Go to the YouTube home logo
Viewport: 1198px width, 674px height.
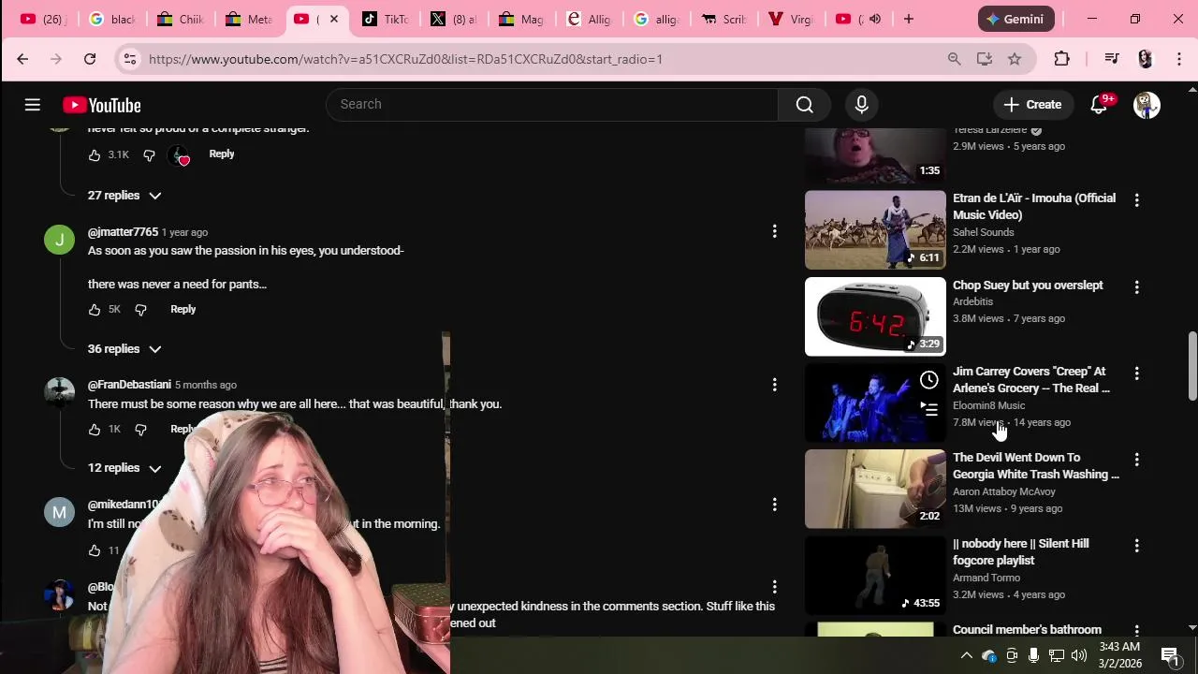(x=102, y=105)
